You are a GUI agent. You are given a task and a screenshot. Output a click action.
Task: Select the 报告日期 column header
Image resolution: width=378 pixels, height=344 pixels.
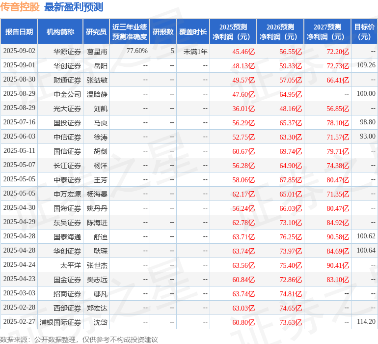click(x=19, y=32)
